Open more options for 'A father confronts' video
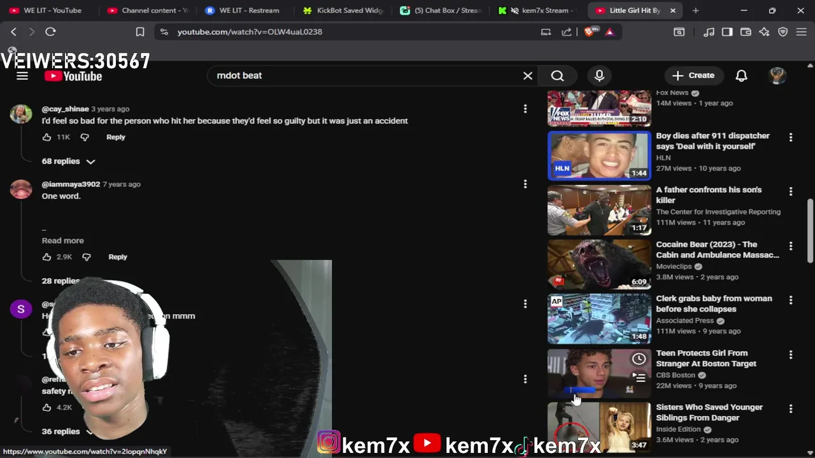The image size is (815, 458). pyautogui.click(x=791, y=191)
